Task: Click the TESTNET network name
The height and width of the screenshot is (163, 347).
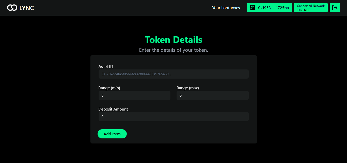Action: click(x=303, y=10)
